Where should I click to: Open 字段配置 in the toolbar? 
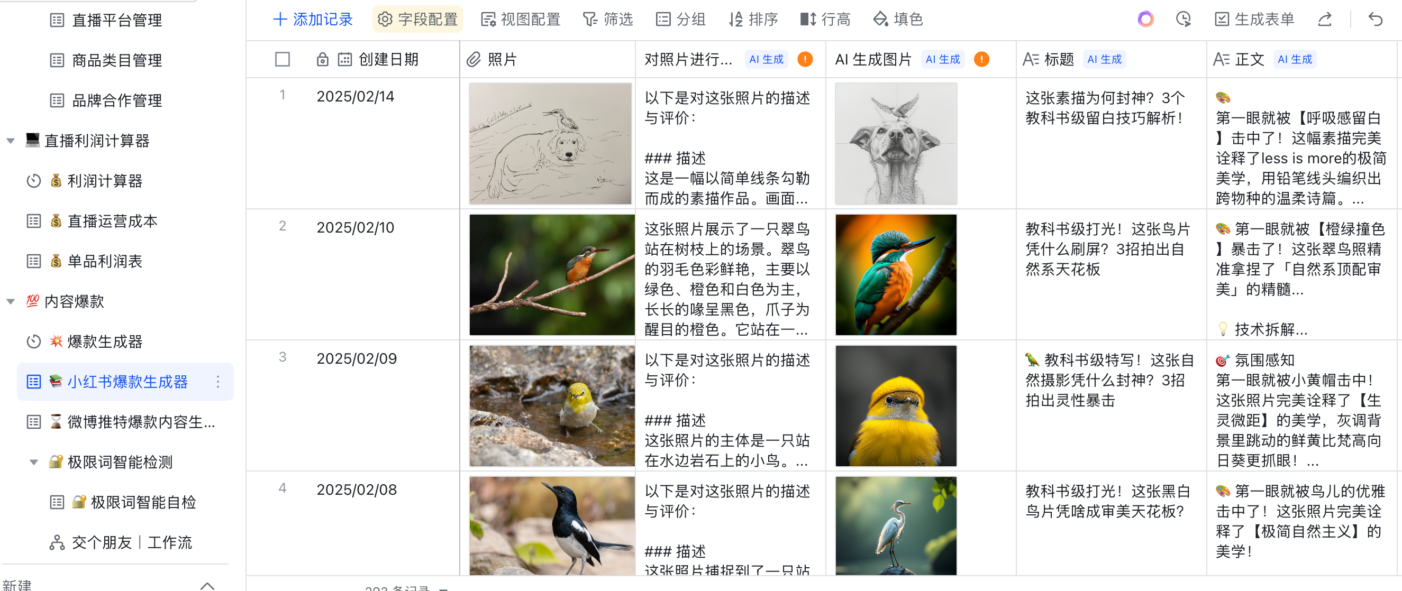[x=417, y=20]
